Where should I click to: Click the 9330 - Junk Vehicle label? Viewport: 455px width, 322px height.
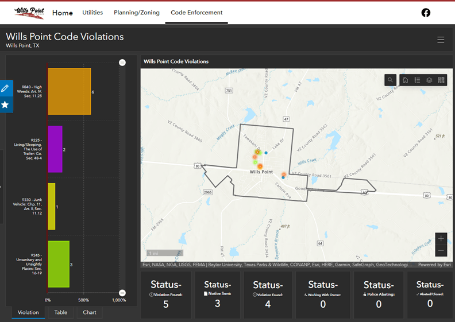[x=28, y=207]
